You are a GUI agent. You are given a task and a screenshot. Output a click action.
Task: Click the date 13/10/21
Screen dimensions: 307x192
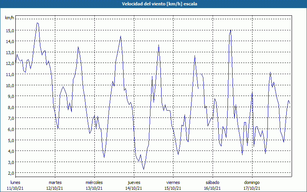pyautogui.click(x=94, y=188)
